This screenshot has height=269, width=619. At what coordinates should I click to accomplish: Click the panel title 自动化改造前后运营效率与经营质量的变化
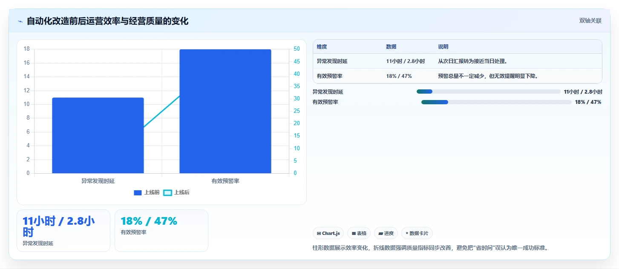(x=107, y=21)
